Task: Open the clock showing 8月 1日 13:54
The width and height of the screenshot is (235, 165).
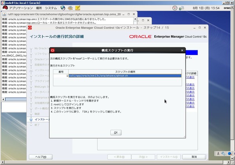Action: (x=206, y=8)
